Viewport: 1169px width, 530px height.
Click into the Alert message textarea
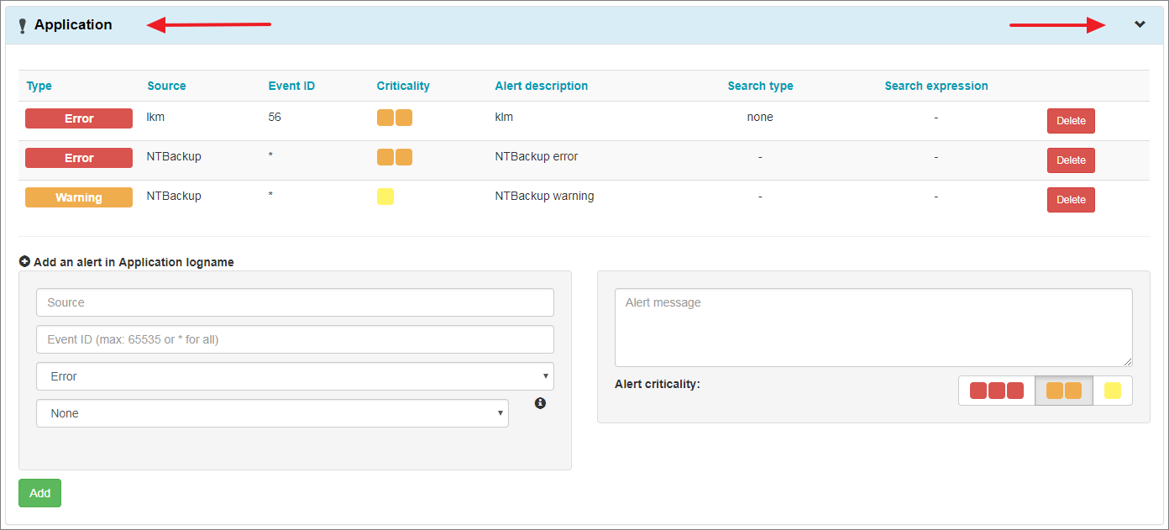pos(873,328)
